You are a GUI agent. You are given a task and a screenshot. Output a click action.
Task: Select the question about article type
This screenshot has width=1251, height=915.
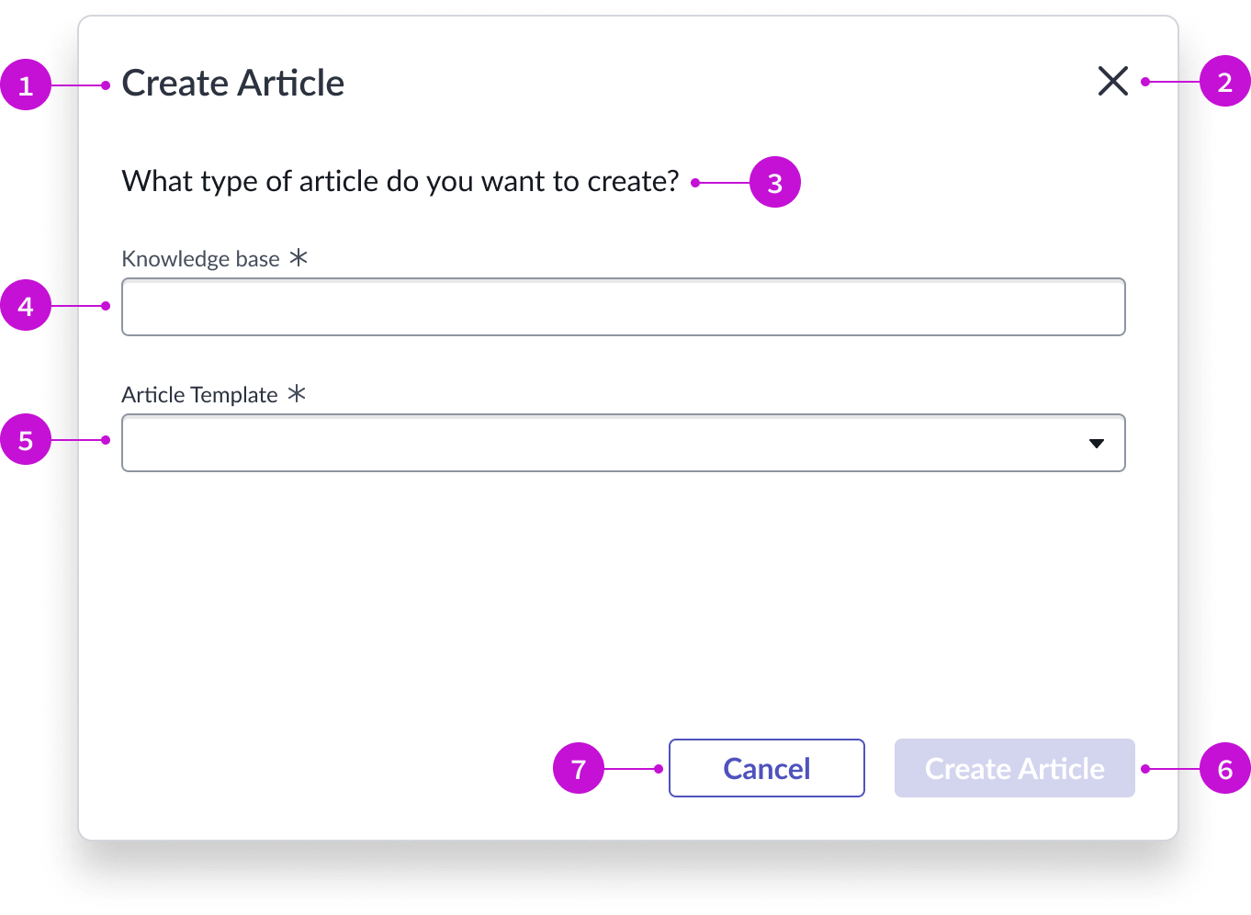pyautogui.click(x=400, y=181)
